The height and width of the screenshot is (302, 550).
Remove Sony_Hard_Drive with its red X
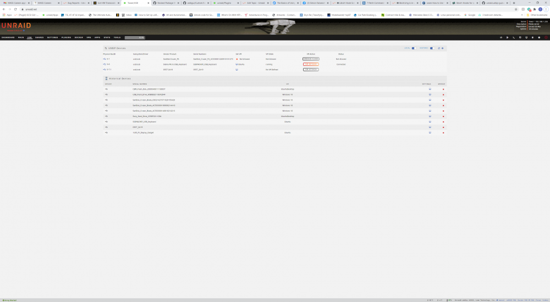pyautogui.click(x=443, y=116)
